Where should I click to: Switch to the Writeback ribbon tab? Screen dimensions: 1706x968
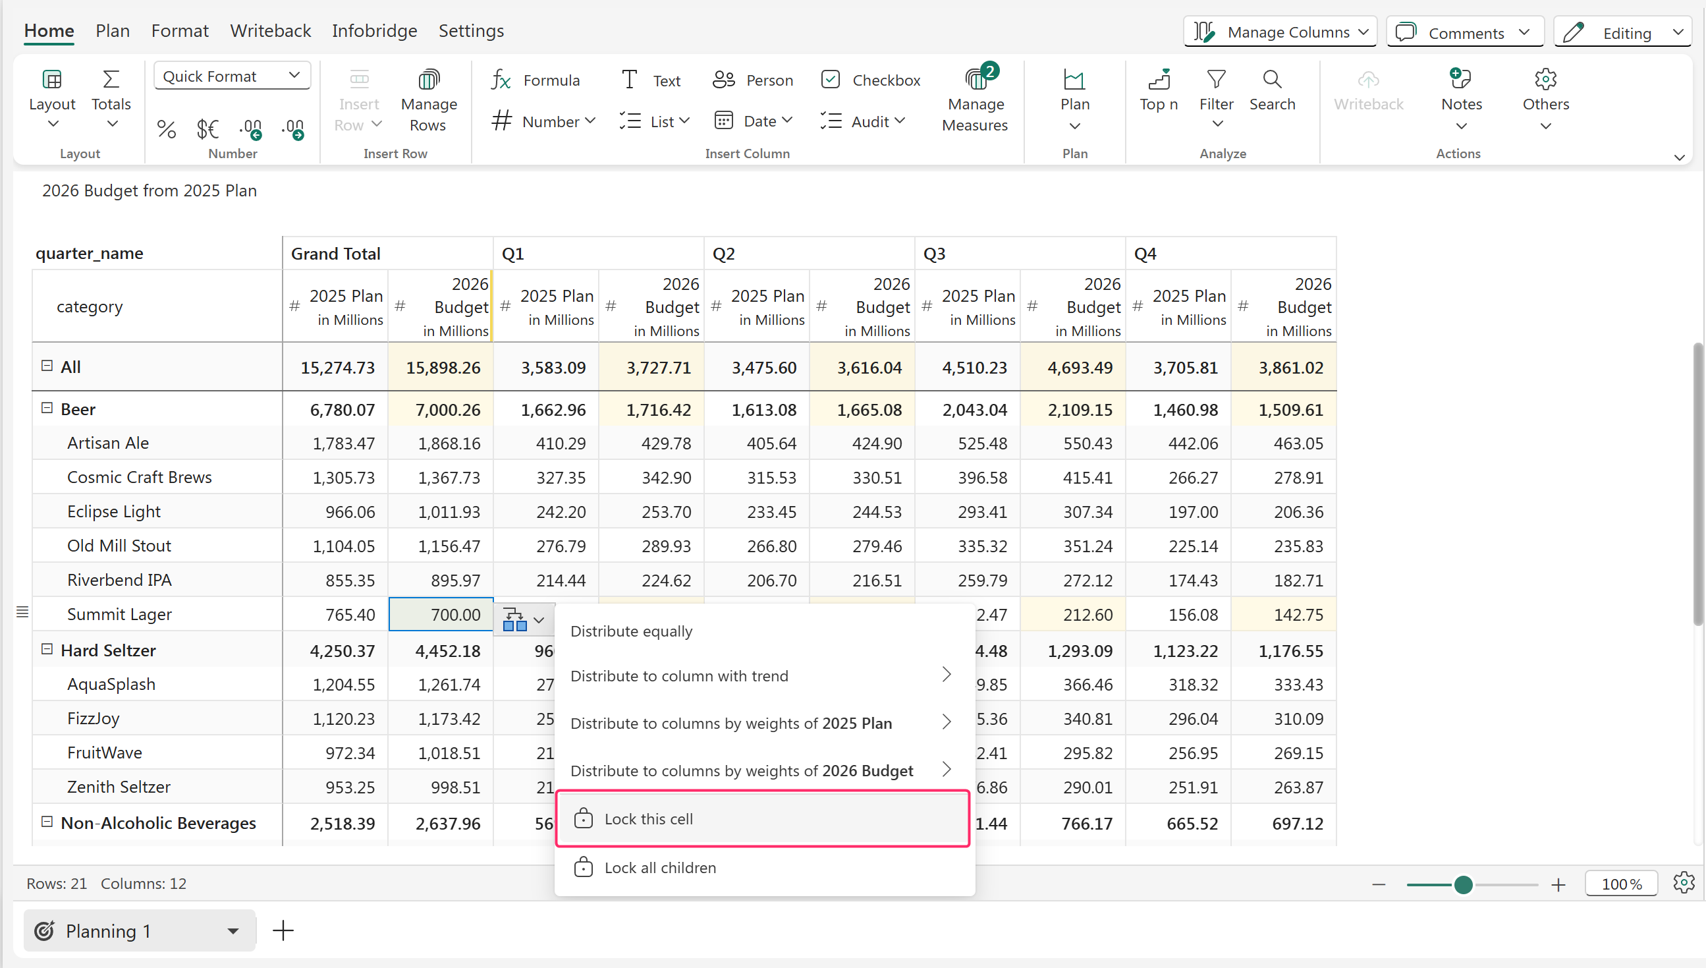click(x=270, y=30)
